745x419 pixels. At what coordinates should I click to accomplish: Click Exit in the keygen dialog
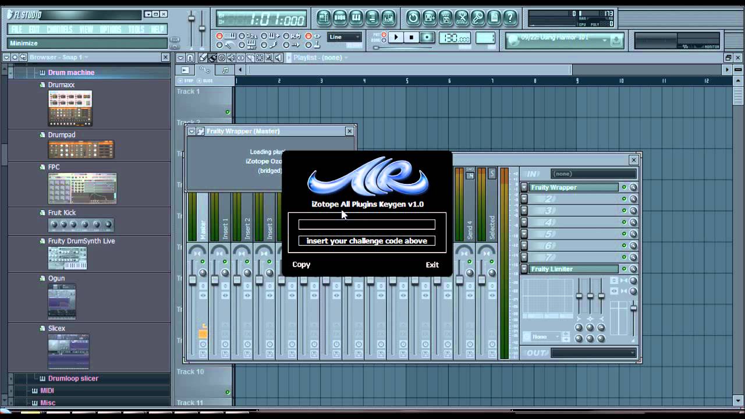pyautogui.click(x=432, y=265)
